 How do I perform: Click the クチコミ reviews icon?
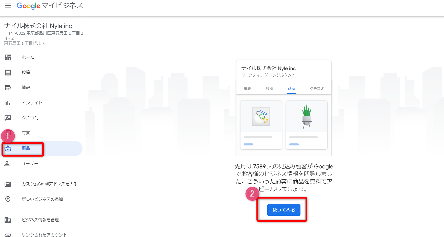[x=8, y=118]
